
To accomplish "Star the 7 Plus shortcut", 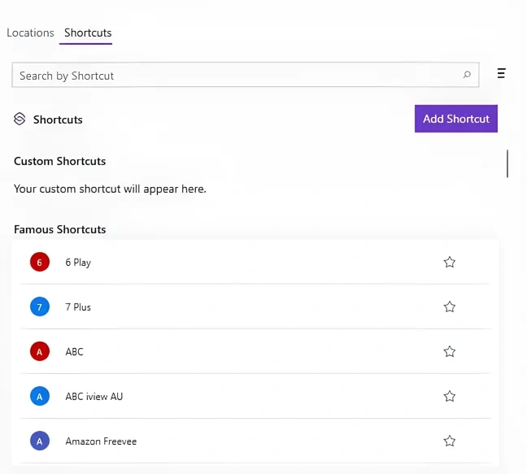I will point(450,307).
